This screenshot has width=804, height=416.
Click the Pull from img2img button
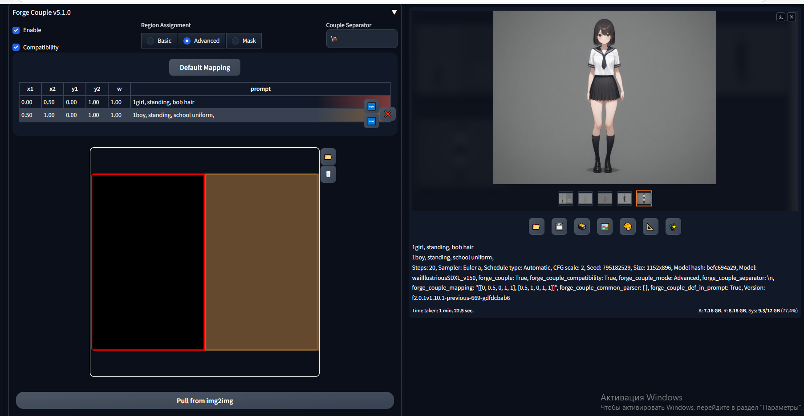205,400
